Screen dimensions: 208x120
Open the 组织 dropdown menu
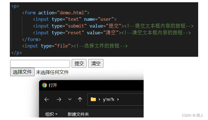click(51, 114)
